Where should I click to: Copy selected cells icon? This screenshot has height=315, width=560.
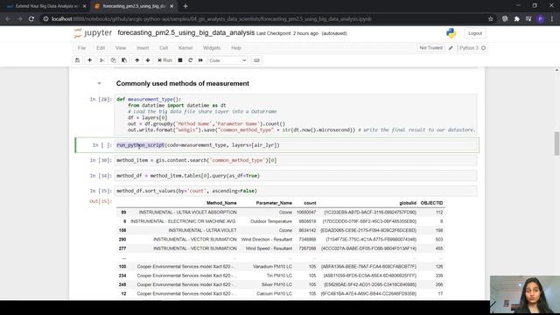point(113,60)
